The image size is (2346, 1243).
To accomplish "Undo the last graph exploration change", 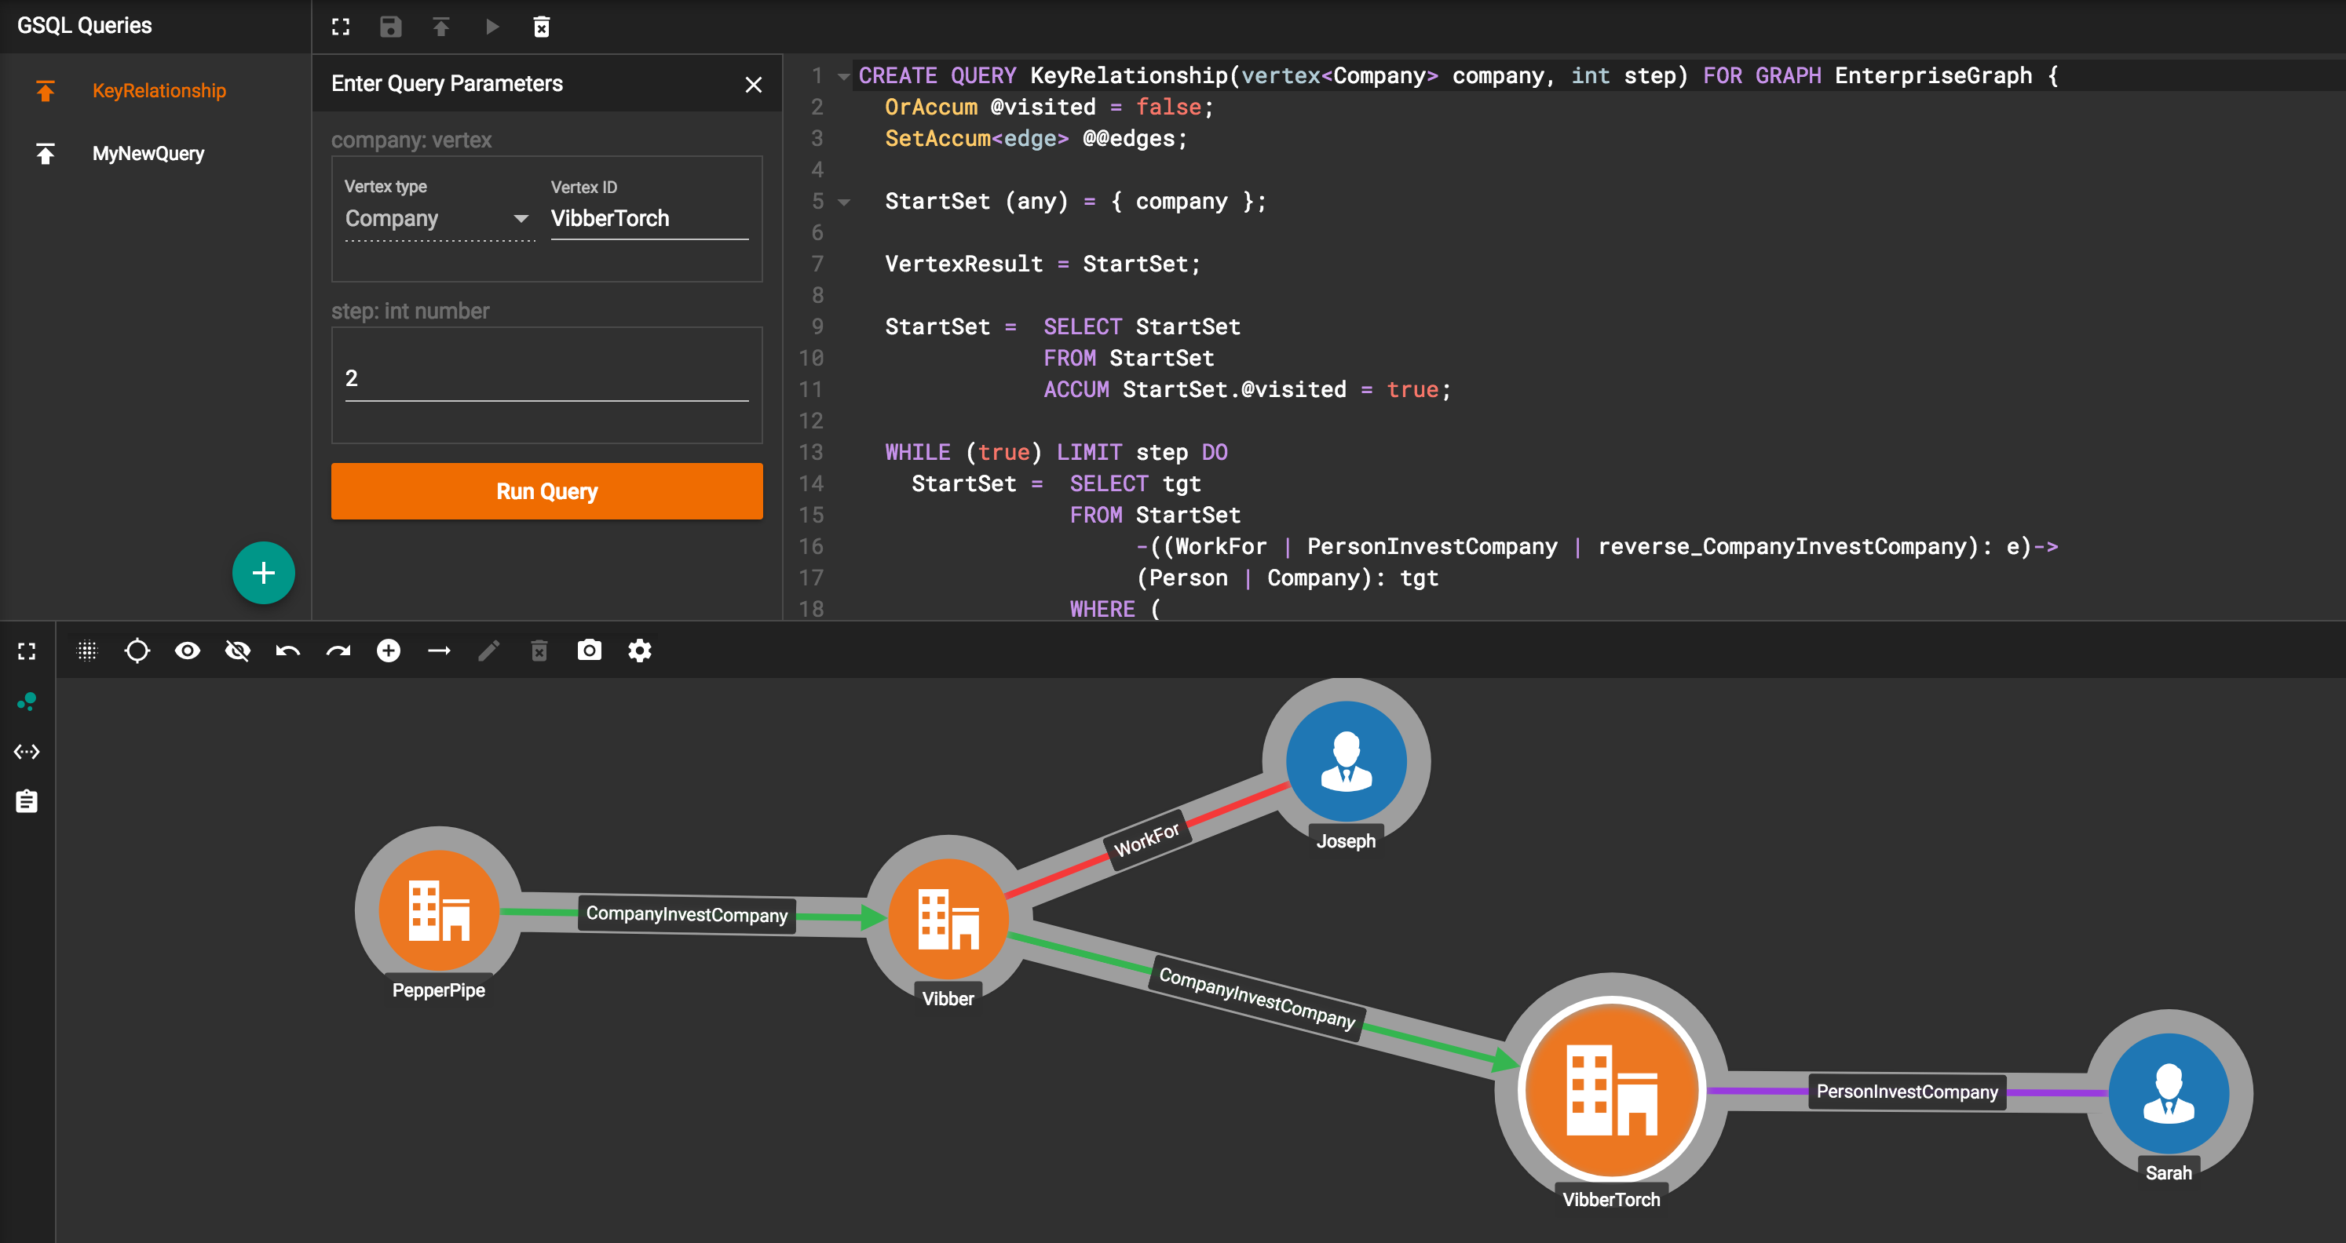I will click(287, 651).
